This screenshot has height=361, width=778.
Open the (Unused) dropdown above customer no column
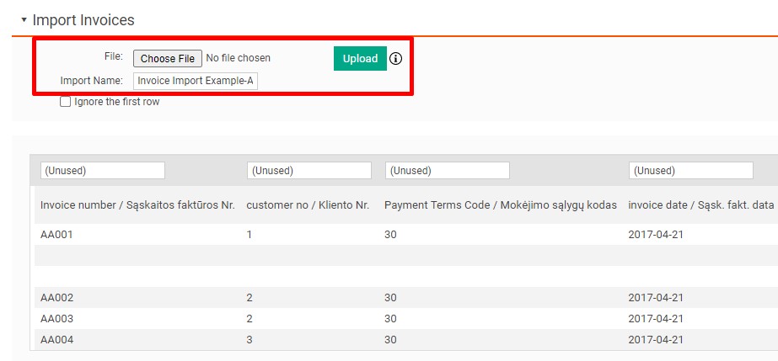(x=309, y=171)
